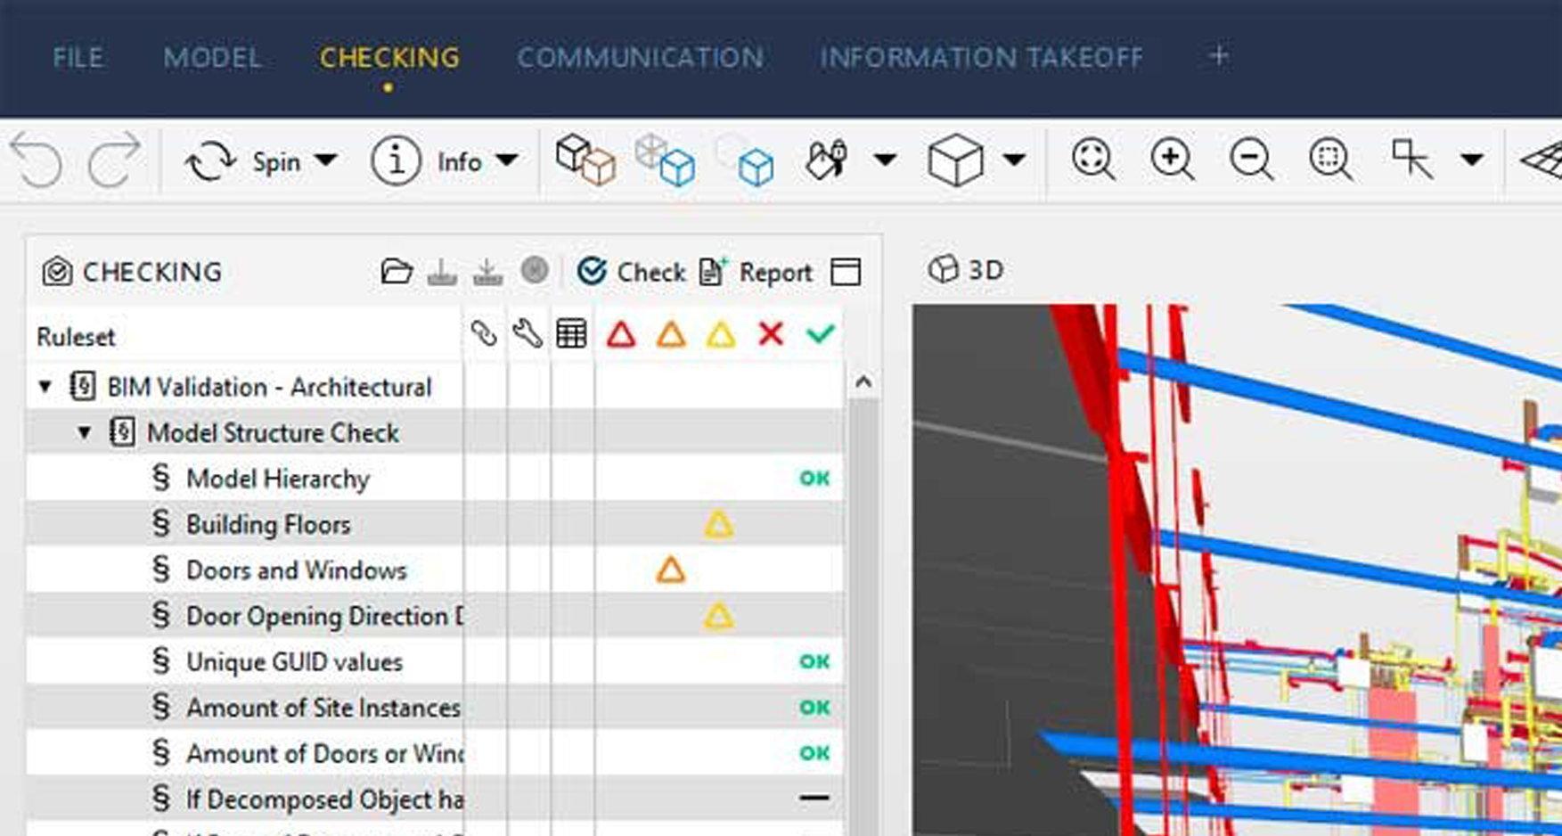1562x836 pixels.
Task: Toggle the critical severity red triangle filter
Action: pyautogui.click(x=621, y=335)
